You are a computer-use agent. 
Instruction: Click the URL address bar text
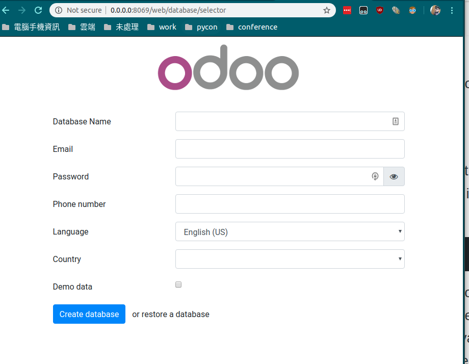(x=168, y=10)
